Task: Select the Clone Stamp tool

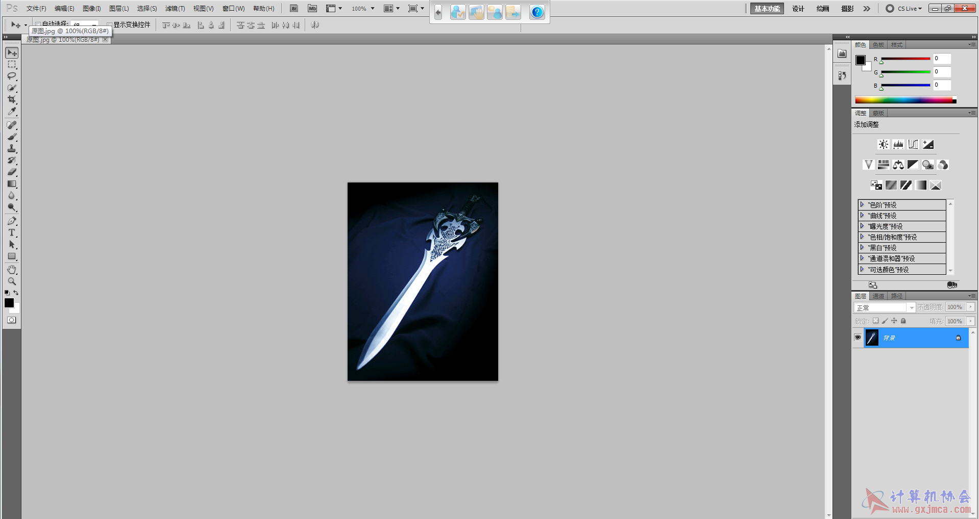Action: pyautogui.click(x=12, y=148)
